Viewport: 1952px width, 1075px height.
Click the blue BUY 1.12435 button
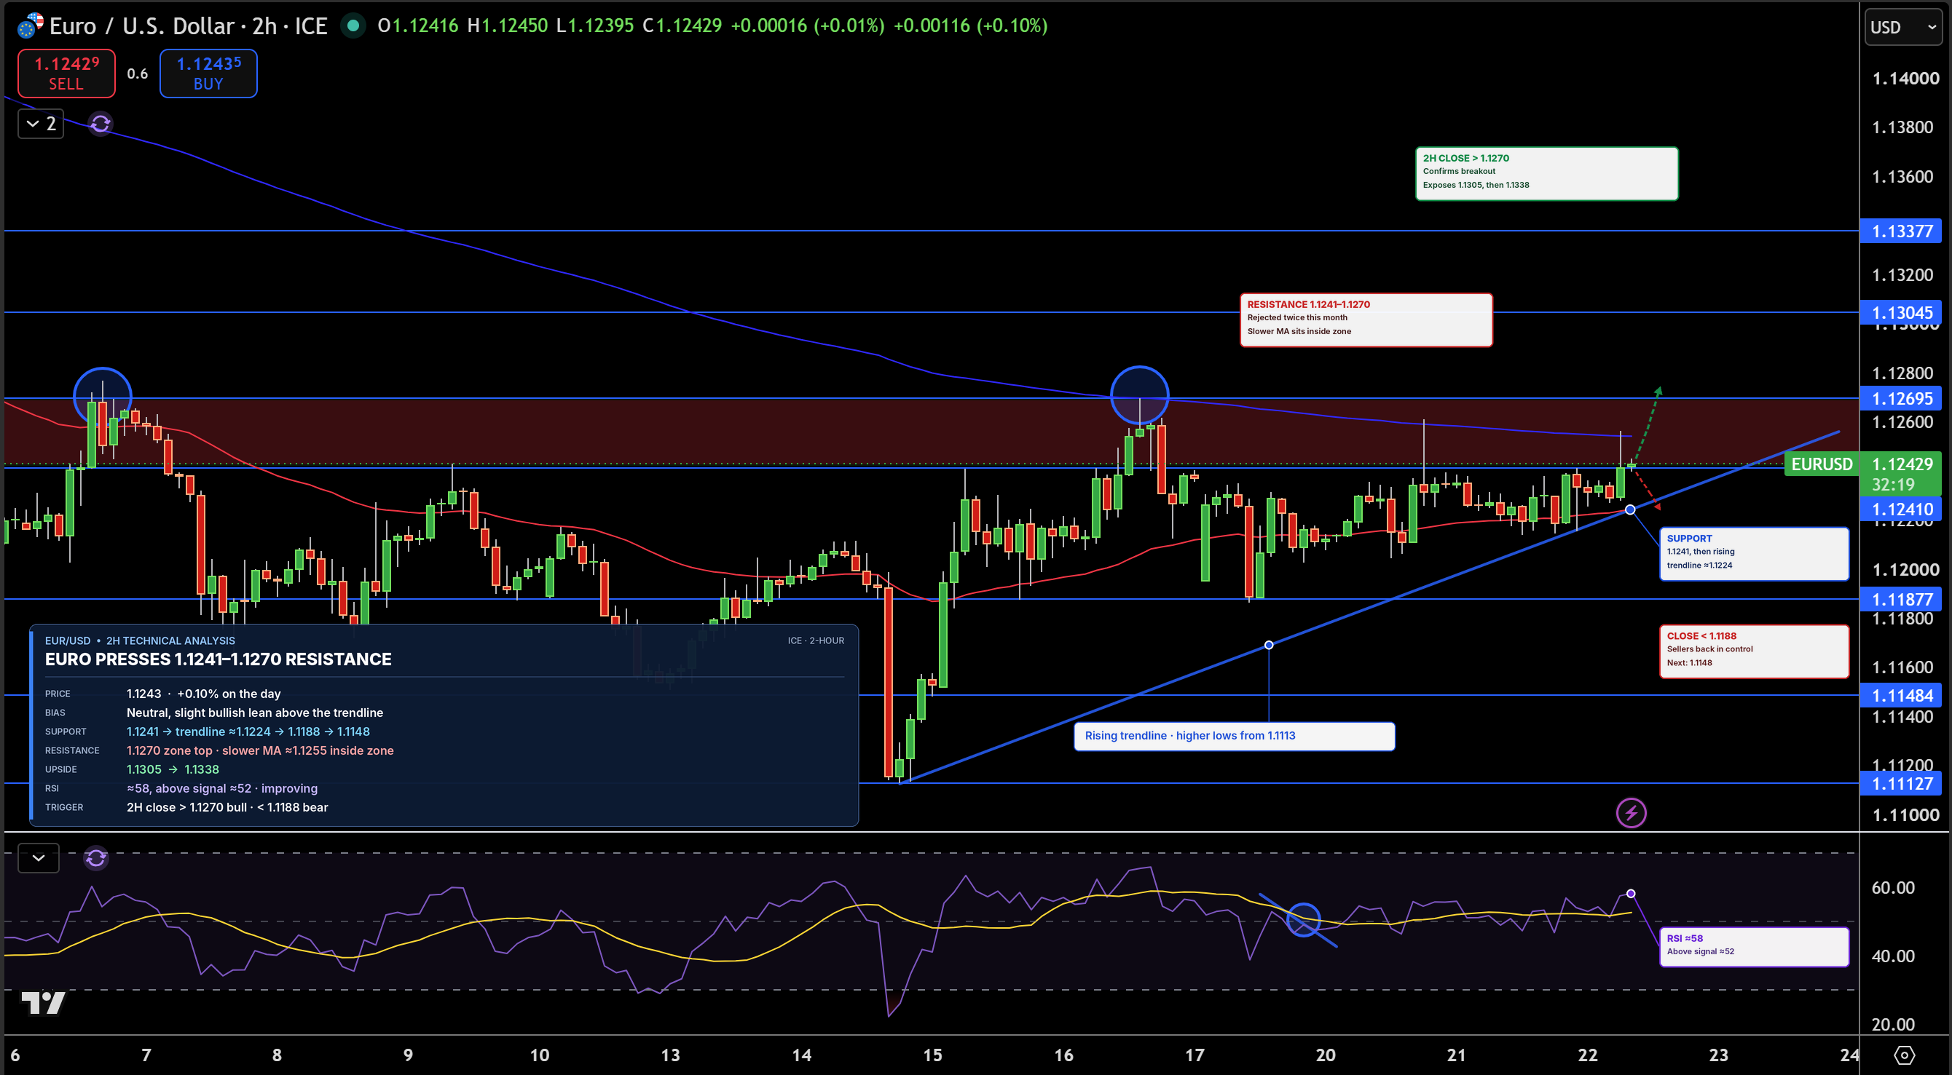[x=208, y=74]
